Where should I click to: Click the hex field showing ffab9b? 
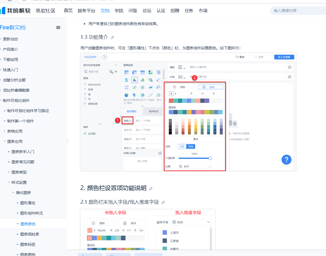point(103,230)
